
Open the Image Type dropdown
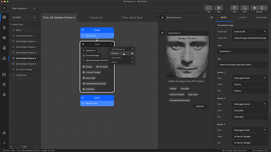click(250, 32)
